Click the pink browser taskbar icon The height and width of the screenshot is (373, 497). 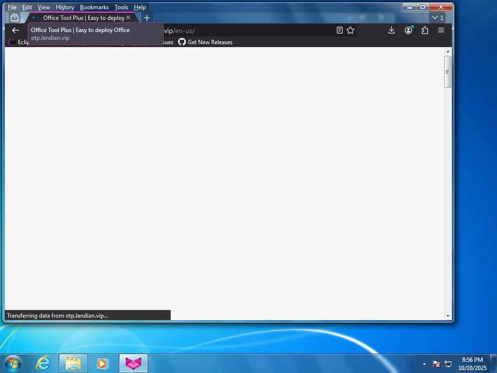coord(133,363)
